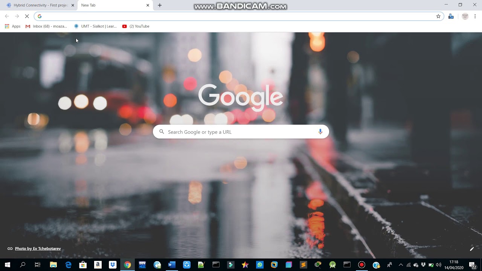Screen dimensions: 482x271
Task: Open the clock showing 17:18
Action: click(x=454, y=265)
